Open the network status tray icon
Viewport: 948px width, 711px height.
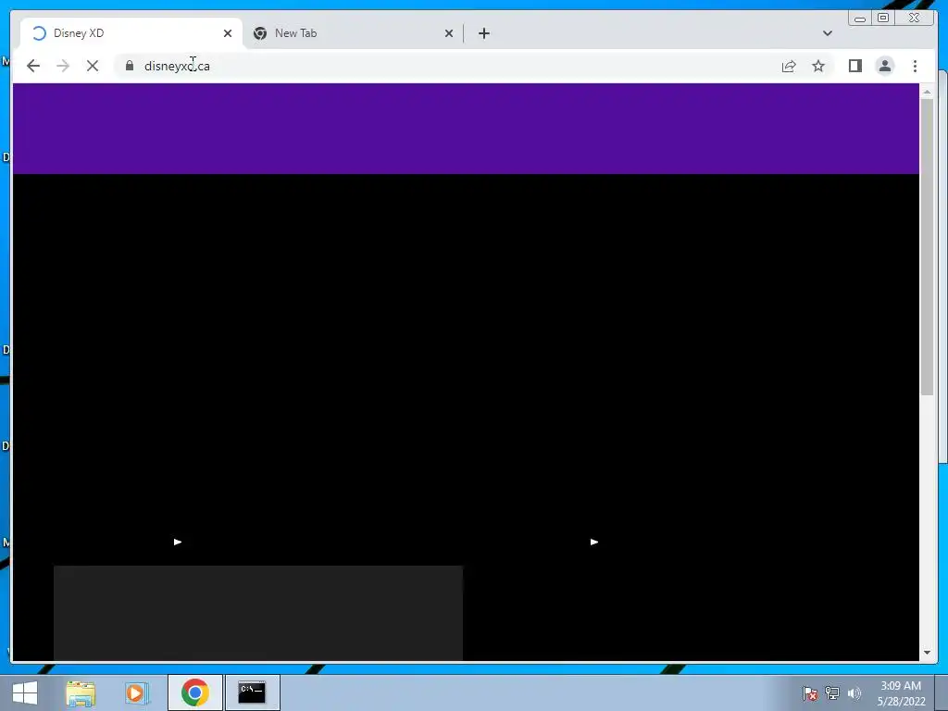[832, 692]
